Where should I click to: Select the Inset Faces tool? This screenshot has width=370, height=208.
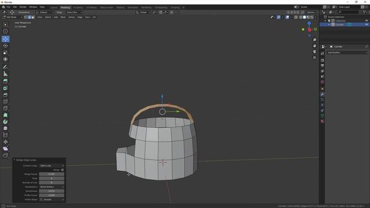(x=5, y=88)
